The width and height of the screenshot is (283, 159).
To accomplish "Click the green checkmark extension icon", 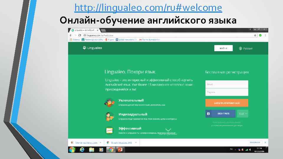I will tap(260, 35).
